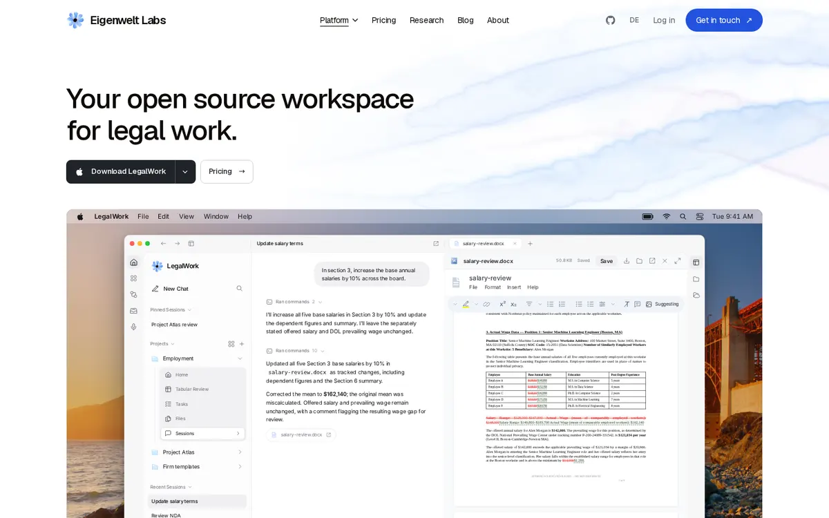Open Research in the site navigation

[426, 20]
